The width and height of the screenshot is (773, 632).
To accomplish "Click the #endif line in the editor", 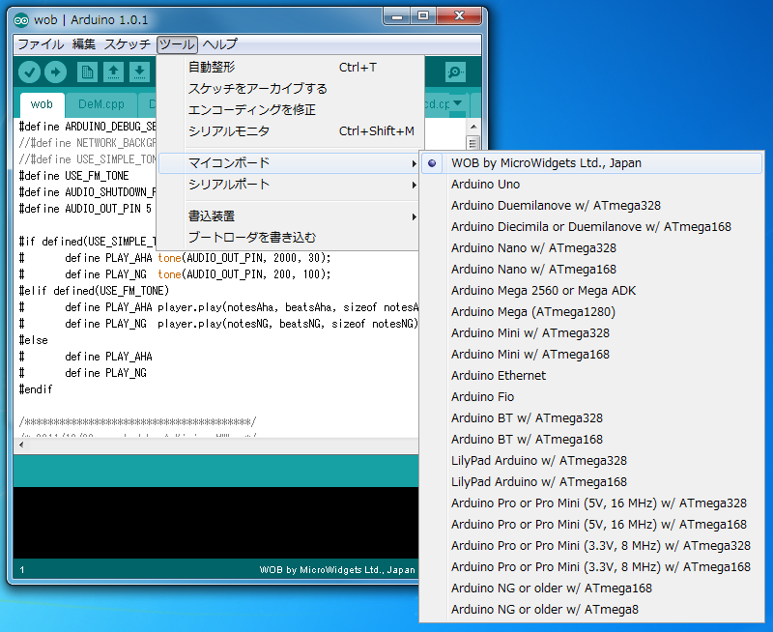I will click(x=36, y=389).
